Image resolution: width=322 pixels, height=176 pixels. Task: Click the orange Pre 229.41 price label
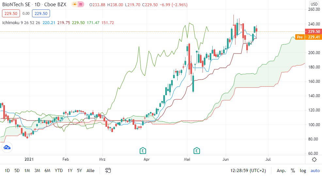308,37
